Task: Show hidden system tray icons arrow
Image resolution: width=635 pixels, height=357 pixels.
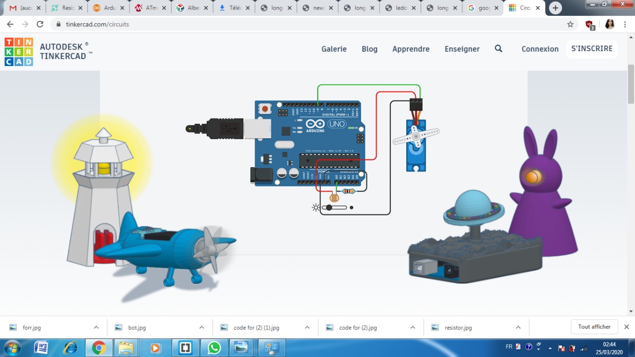Action: [550, 348]
